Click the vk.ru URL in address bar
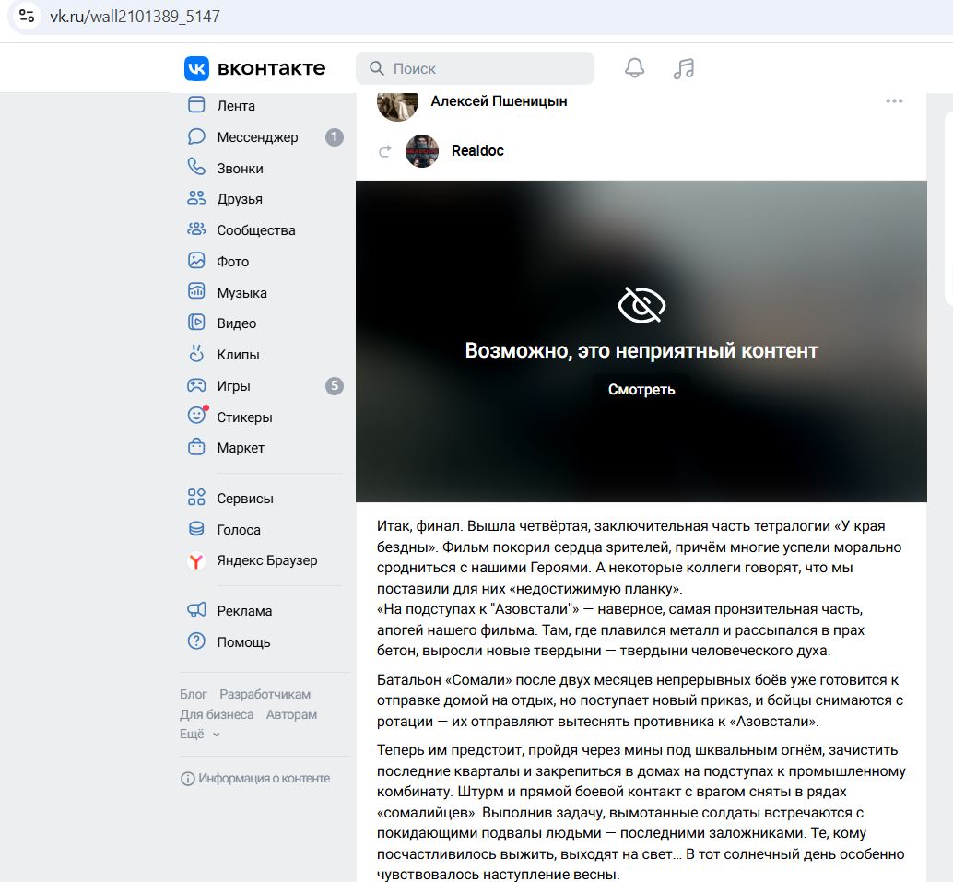Viewport: 953px width, 882px height. [135, 16]
